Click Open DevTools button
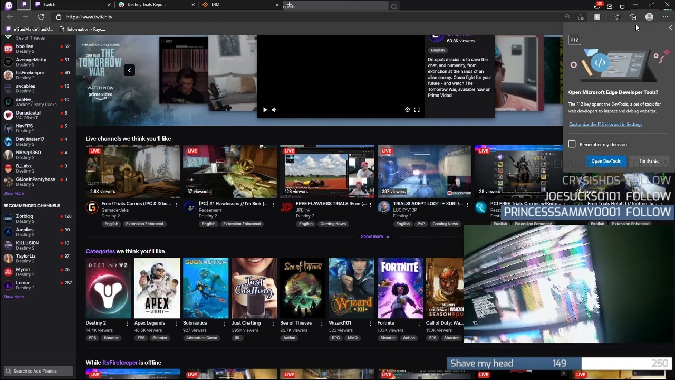This screenshot has height=380, width=675. pyautogui.click(x=606, y=161)
